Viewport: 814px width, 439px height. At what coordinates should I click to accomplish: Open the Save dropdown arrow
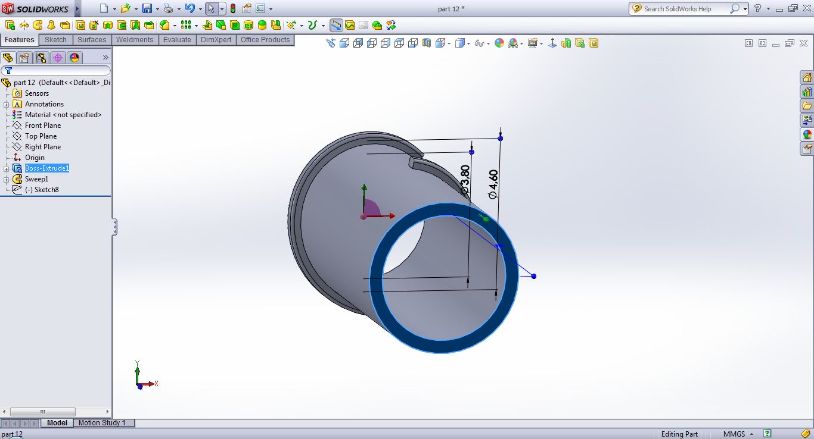157,9
